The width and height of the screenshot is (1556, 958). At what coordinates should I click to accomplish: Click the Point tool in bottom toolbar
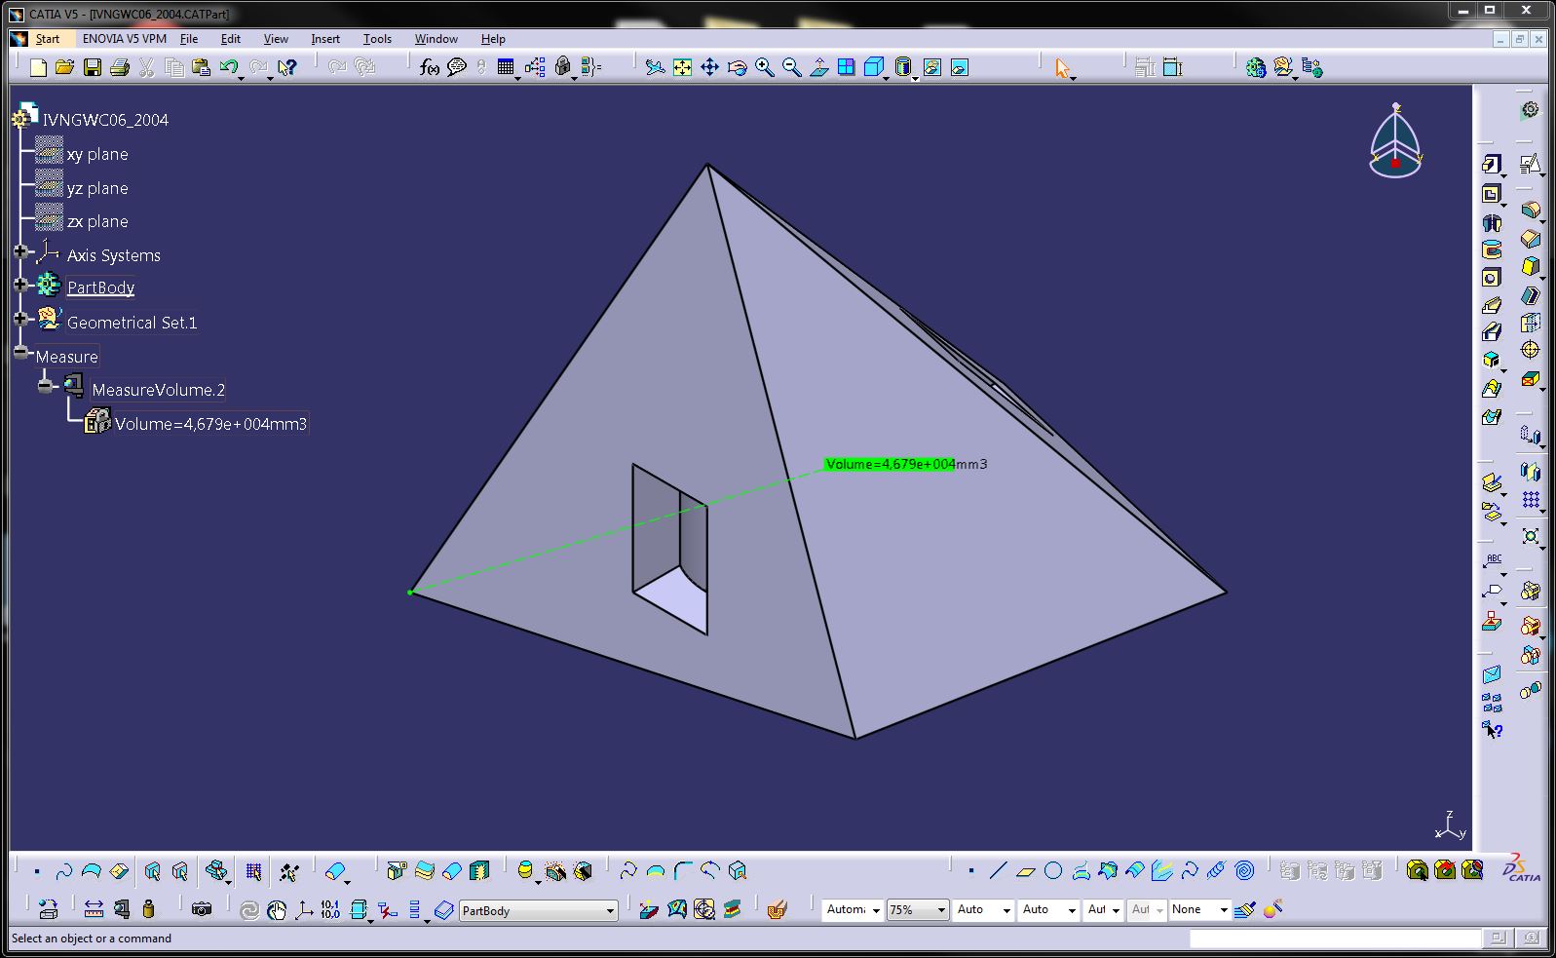pyautogui.click(x=971, y=870)
